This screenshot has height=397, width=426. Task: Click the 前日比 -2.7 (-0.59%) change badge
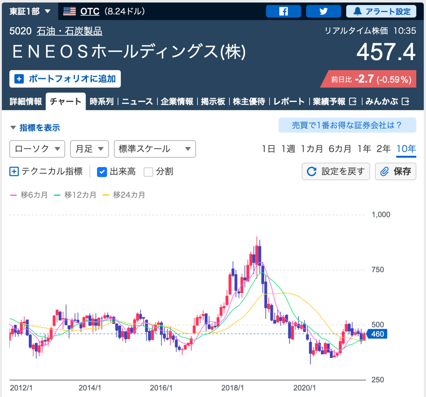368,79
